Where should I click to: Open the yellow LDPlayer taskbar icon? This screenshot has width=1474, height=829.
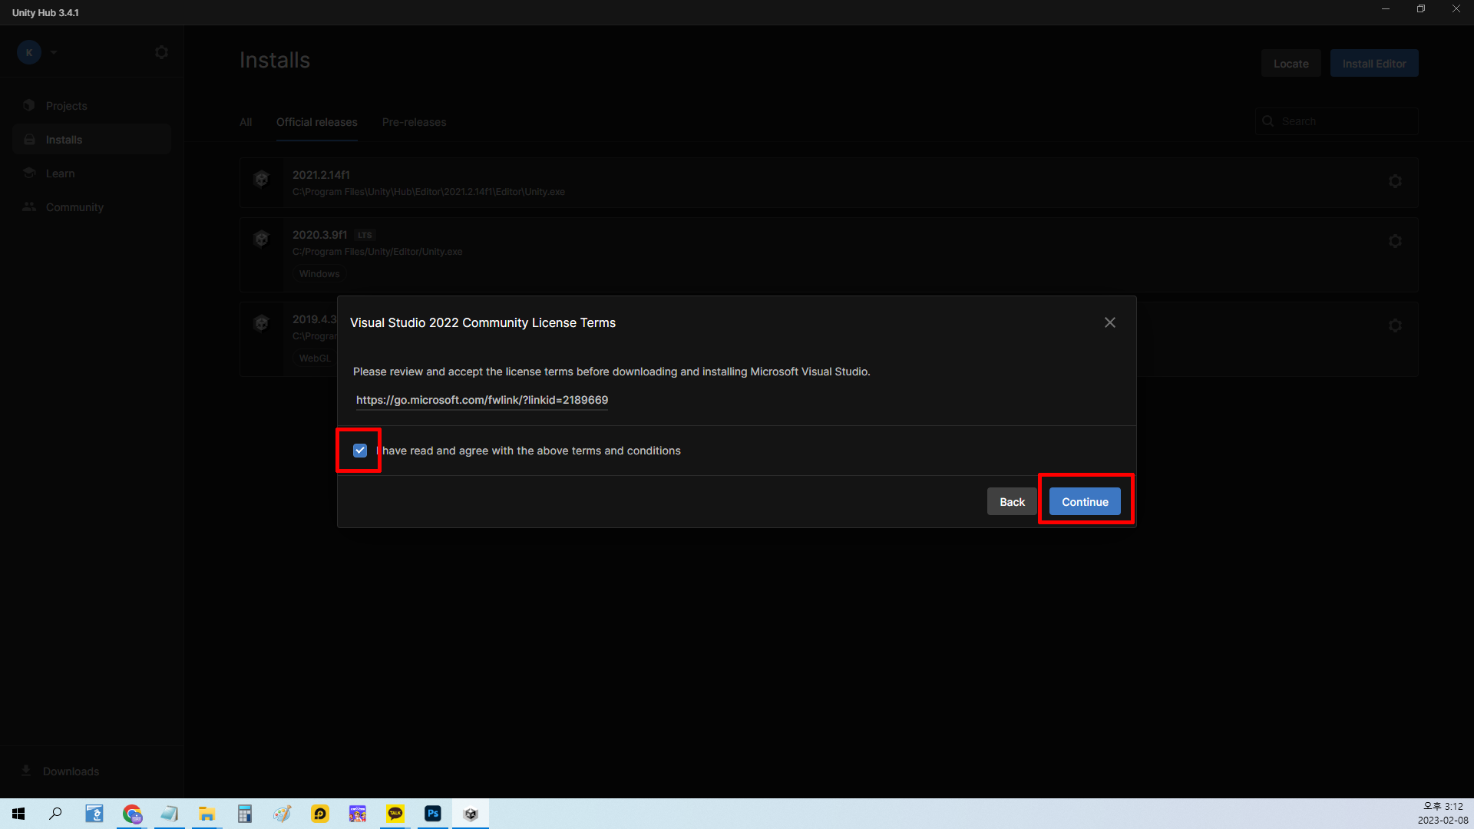(319, 814)
